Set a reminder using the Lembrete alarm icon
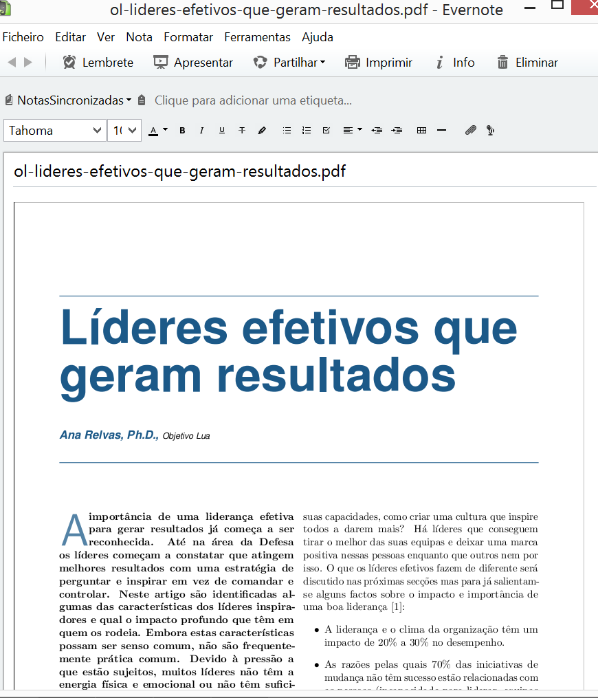 coord(69,63)
